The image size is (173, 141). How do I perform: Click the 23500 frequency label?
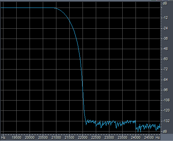(122, 137)
